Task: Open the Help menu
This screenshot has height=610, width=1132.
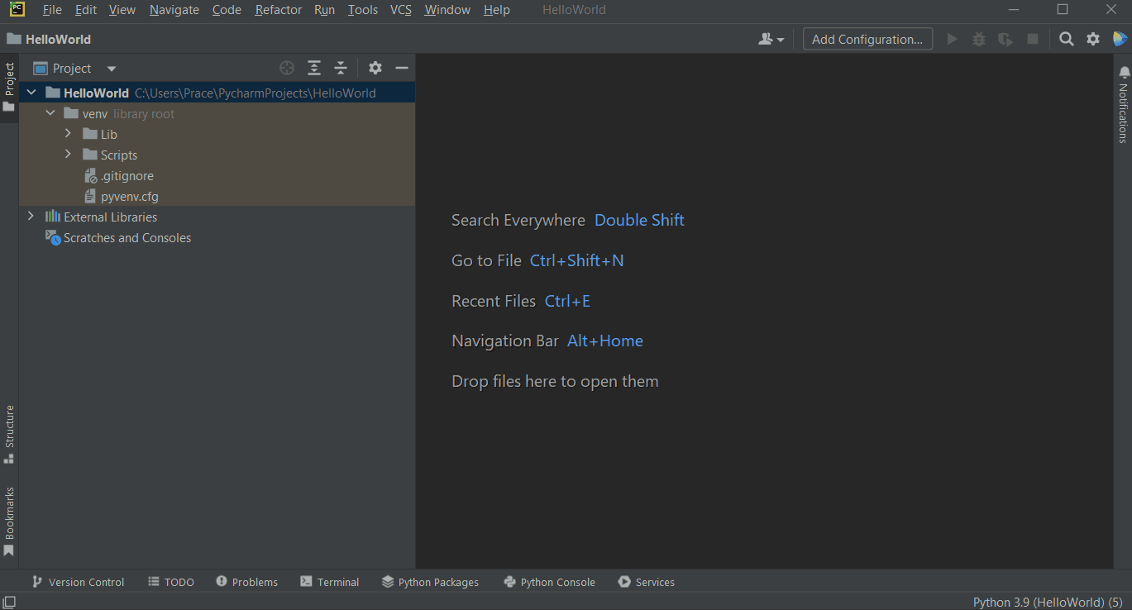Action: coord(497,10)
